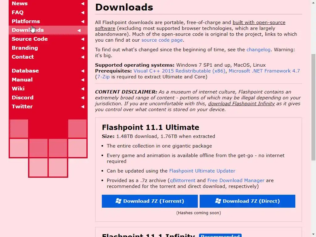
Task: Click the arrow icon beside Branding
Action: (x=83, y=48)
